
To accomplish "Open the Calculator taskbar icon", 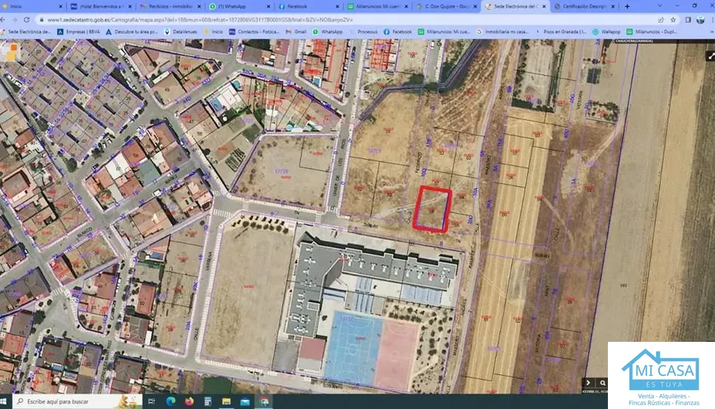I will click(x=208, y=401).
